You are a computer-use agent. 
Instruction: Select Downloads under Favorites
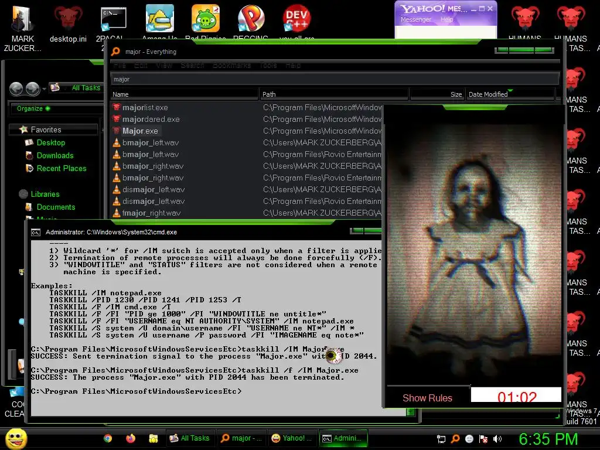click(x=55, y=155)
